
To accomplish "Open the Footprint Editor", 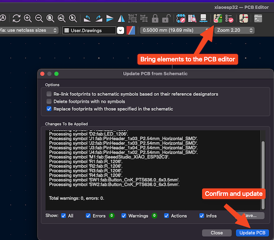I will click(181, 18).
